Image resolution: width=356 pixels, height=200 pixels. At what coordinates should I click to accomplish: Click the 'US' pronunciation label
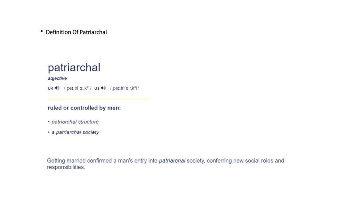coord(97,88)
